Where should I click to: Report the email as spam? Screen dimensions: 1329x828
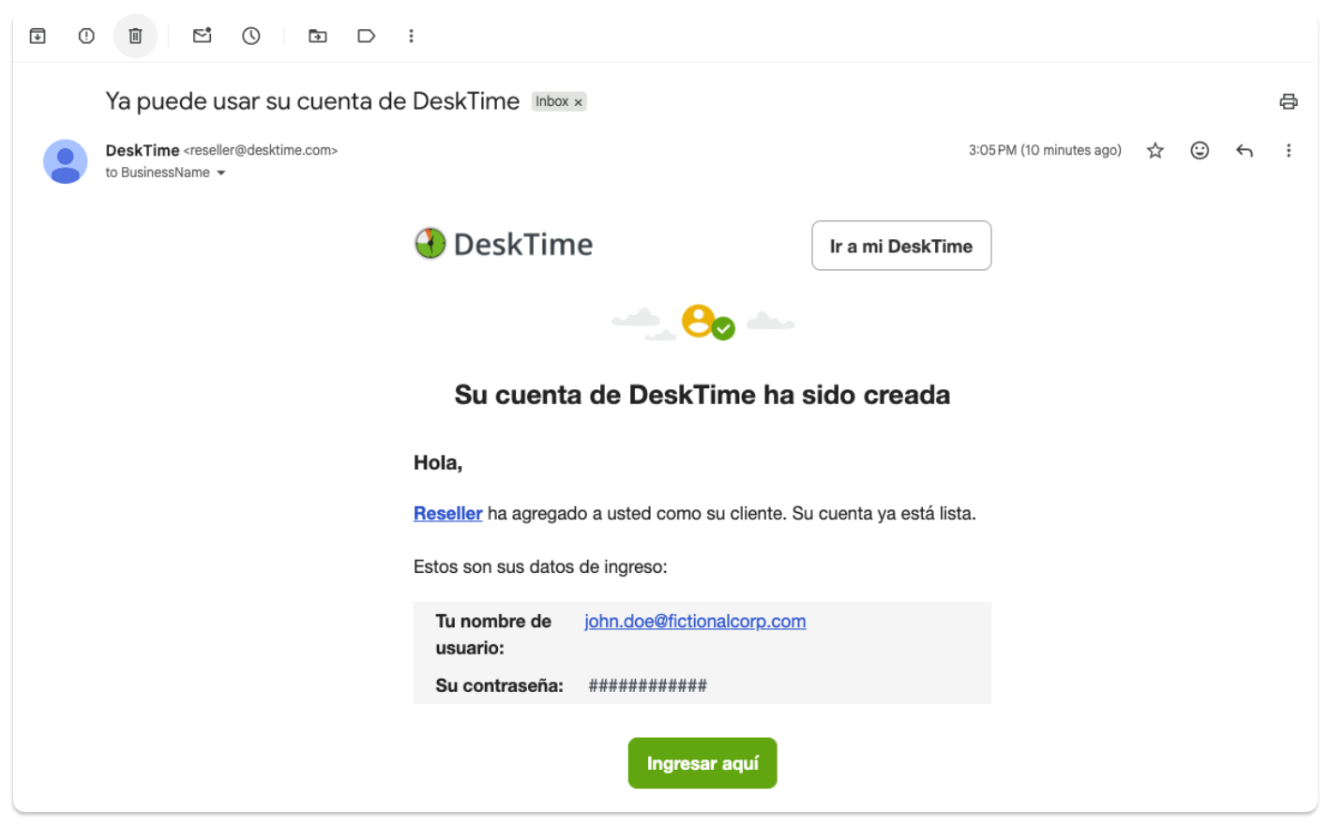pos(86,36)
